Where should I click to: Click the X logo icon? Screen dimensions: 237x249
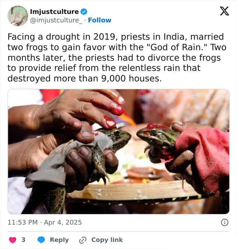coord(224,11)
